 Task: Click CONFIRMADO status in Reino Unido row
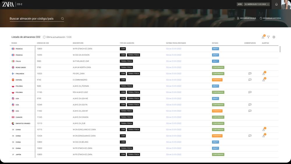(x=218, y=67)
